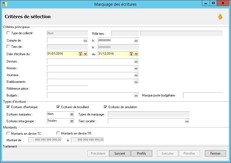Enable Montants en devise TC checkbox
Screen dimensions: 231x163
pyautogui.click(x=8, y=133)
